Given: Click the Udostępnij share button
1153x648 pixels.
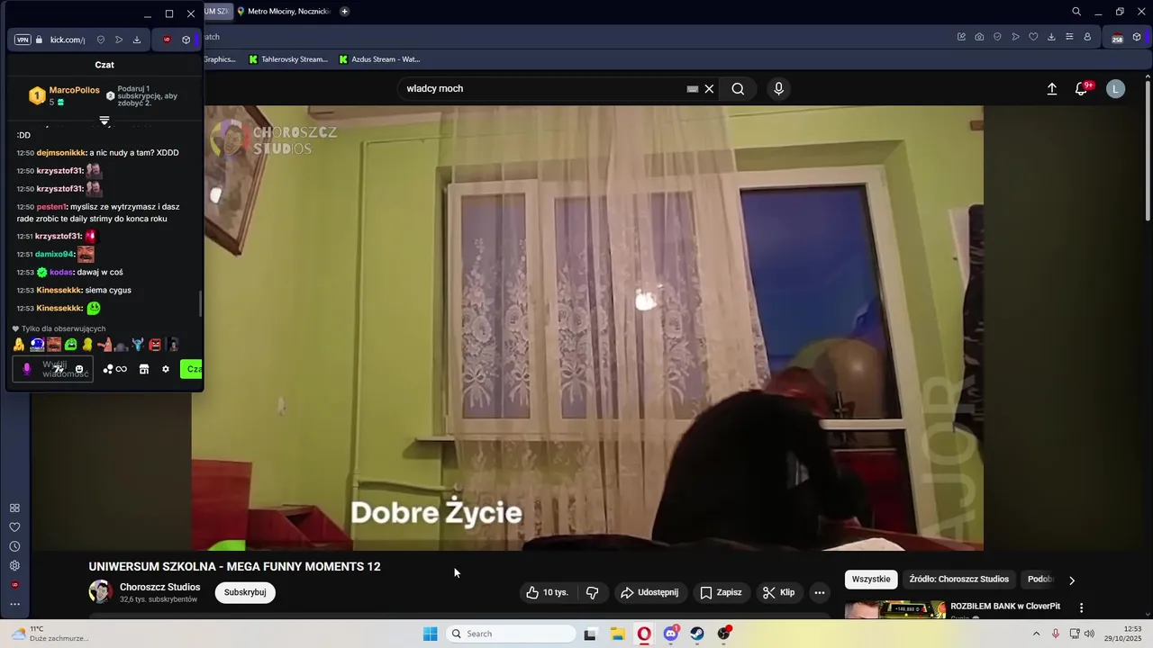Looking at the screenshot, I should [649, 592].
